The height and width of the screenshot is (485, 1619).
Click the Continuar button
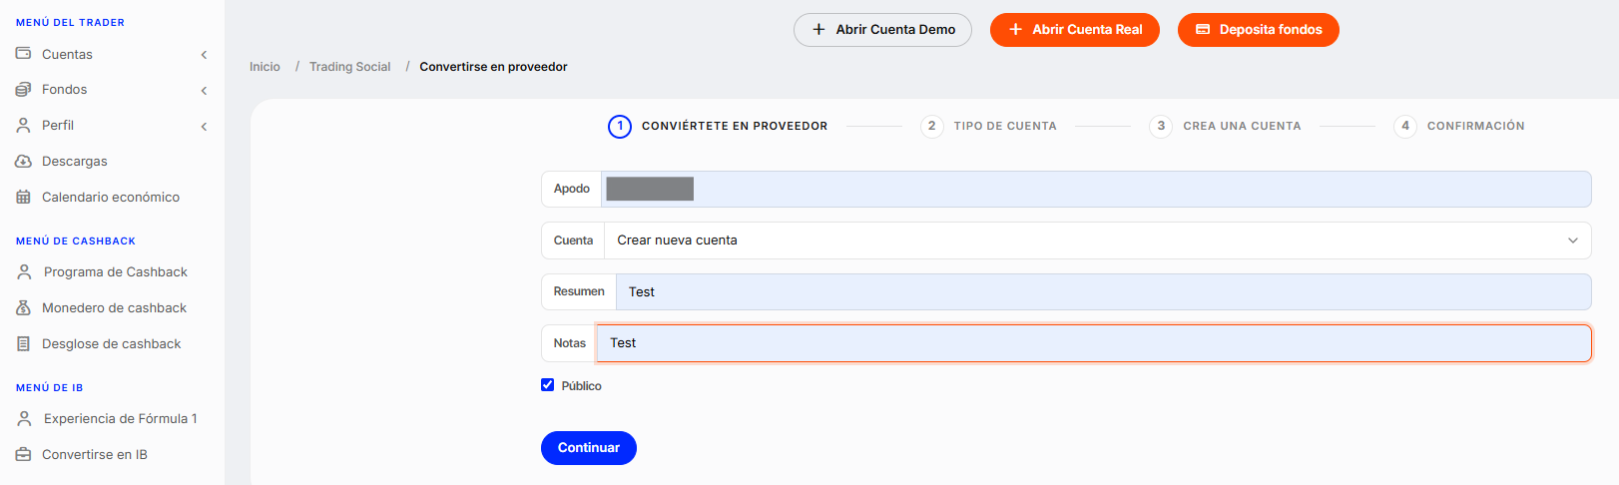click(589, 448)
